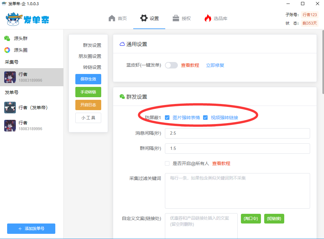Image resolution: width=324 pixels, height=239 pixels.
Task: Minimize the 发单帝 window
Action: click(x=288, y=4)
